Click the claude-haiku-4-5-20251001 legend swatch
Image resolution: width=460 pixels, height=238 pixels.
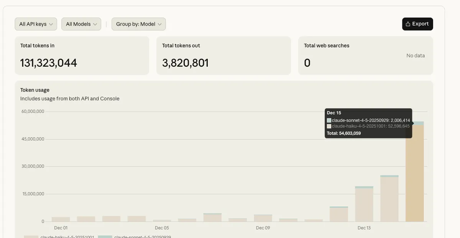point(31,236)
